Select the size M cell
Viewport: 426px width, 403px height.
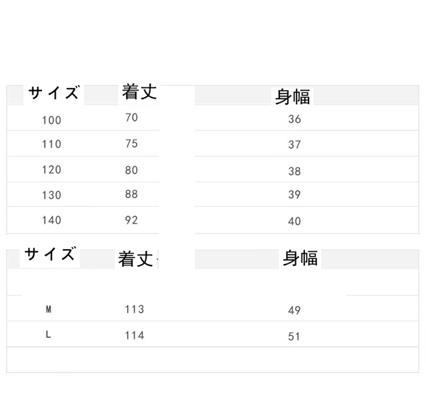[49, 310]
